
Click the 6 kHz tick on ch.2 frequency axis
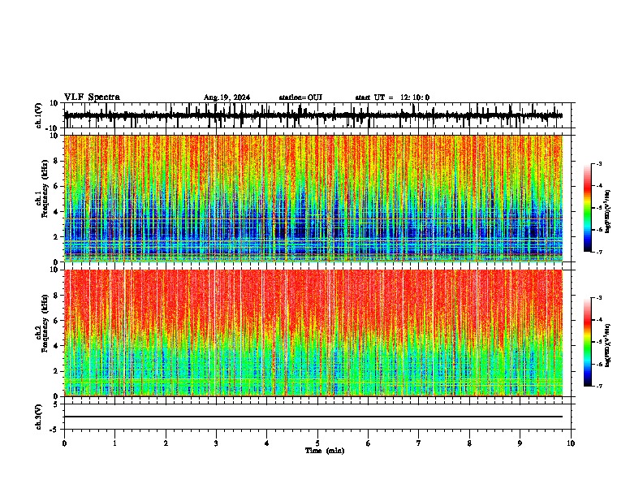point(58,320)
